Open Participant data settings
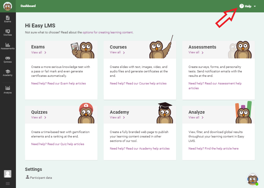The height and width of the screenshot is (188, 264). point(41,178)
